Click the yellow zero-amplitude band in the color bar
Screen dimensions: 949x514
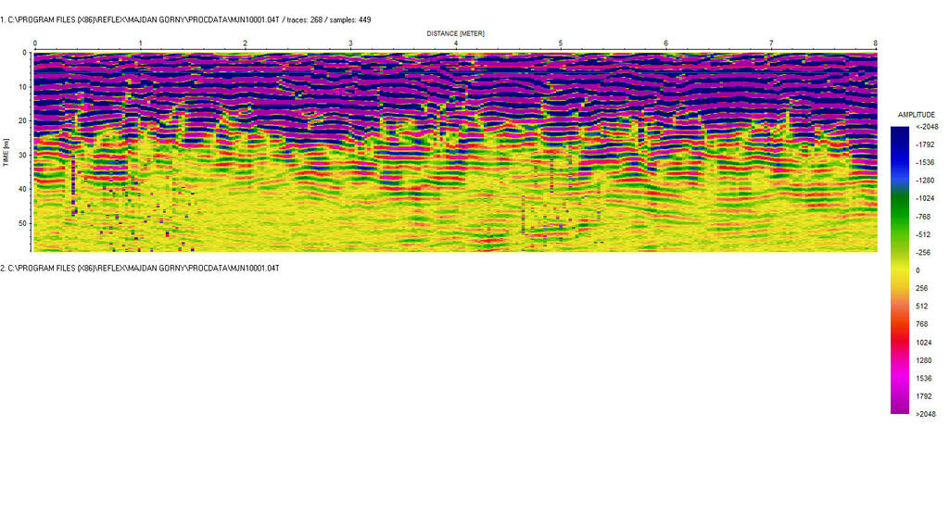tap(900, 270)
